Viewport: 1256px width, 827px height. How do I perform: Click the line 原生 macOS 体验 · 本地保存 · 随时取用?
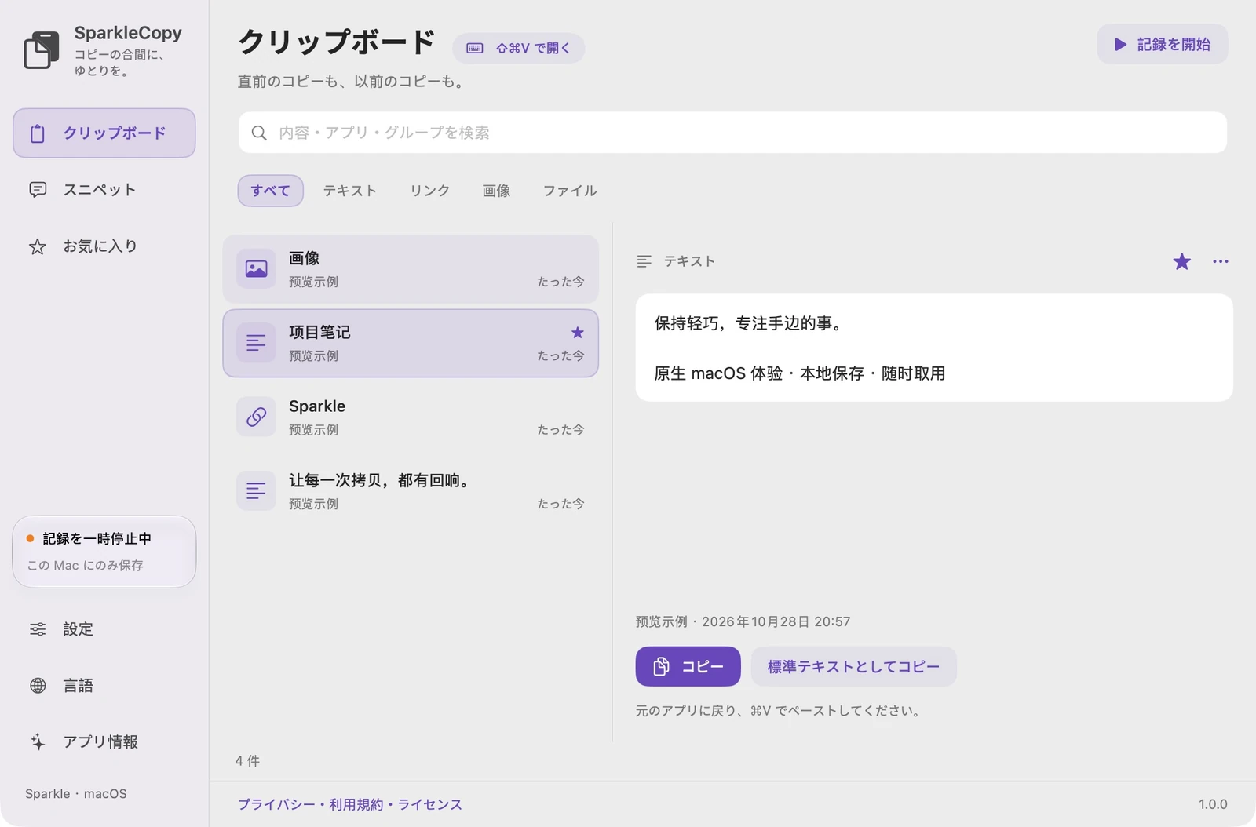tap(799, 373)
